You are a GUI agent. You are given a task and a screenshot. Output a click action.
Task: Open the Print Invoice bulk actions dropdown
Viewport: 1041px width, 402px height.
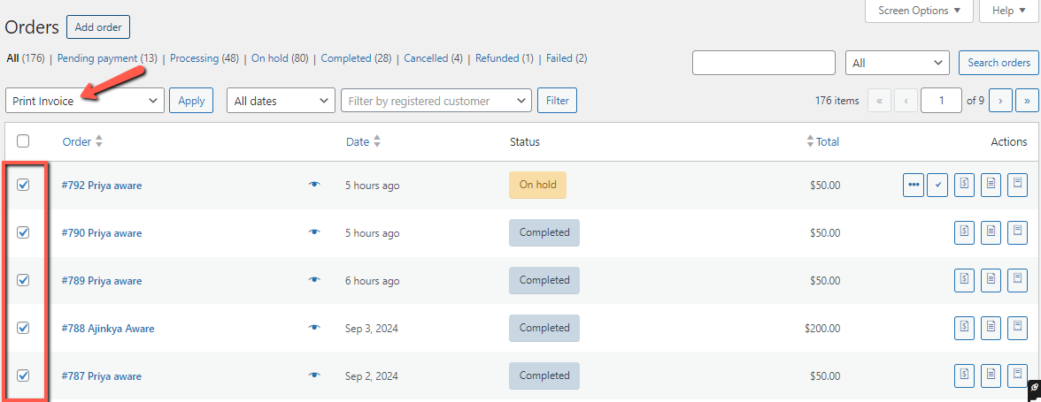point(86,101)
